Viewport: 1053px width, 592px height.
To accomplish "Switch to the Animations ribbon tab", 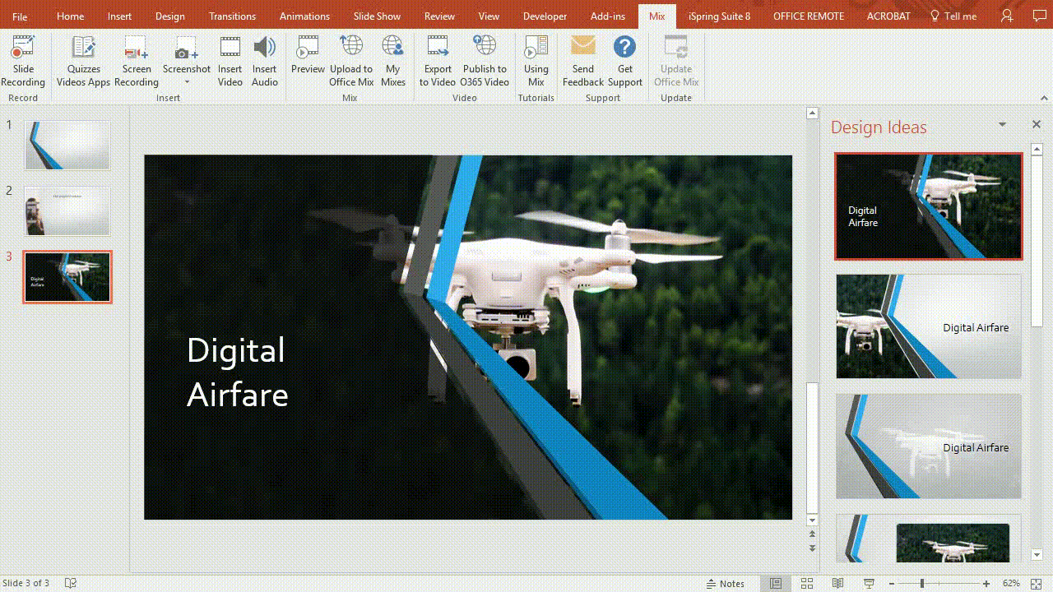I will coord(304,16).
